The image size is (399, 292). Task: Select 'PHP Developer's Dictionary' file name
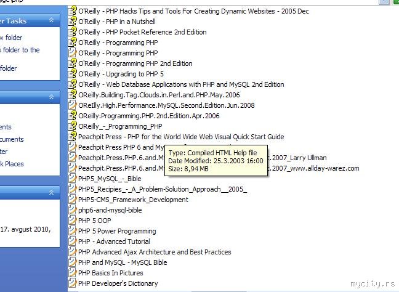[x=118, y=283]
